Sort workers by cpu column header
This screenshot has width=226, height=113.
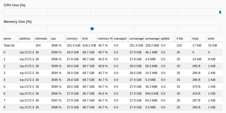coord(54,38)
